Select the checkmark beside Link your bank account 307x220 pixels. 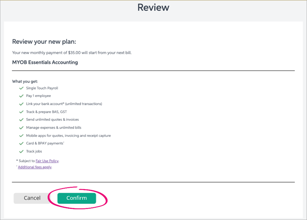tap(21, 104)
